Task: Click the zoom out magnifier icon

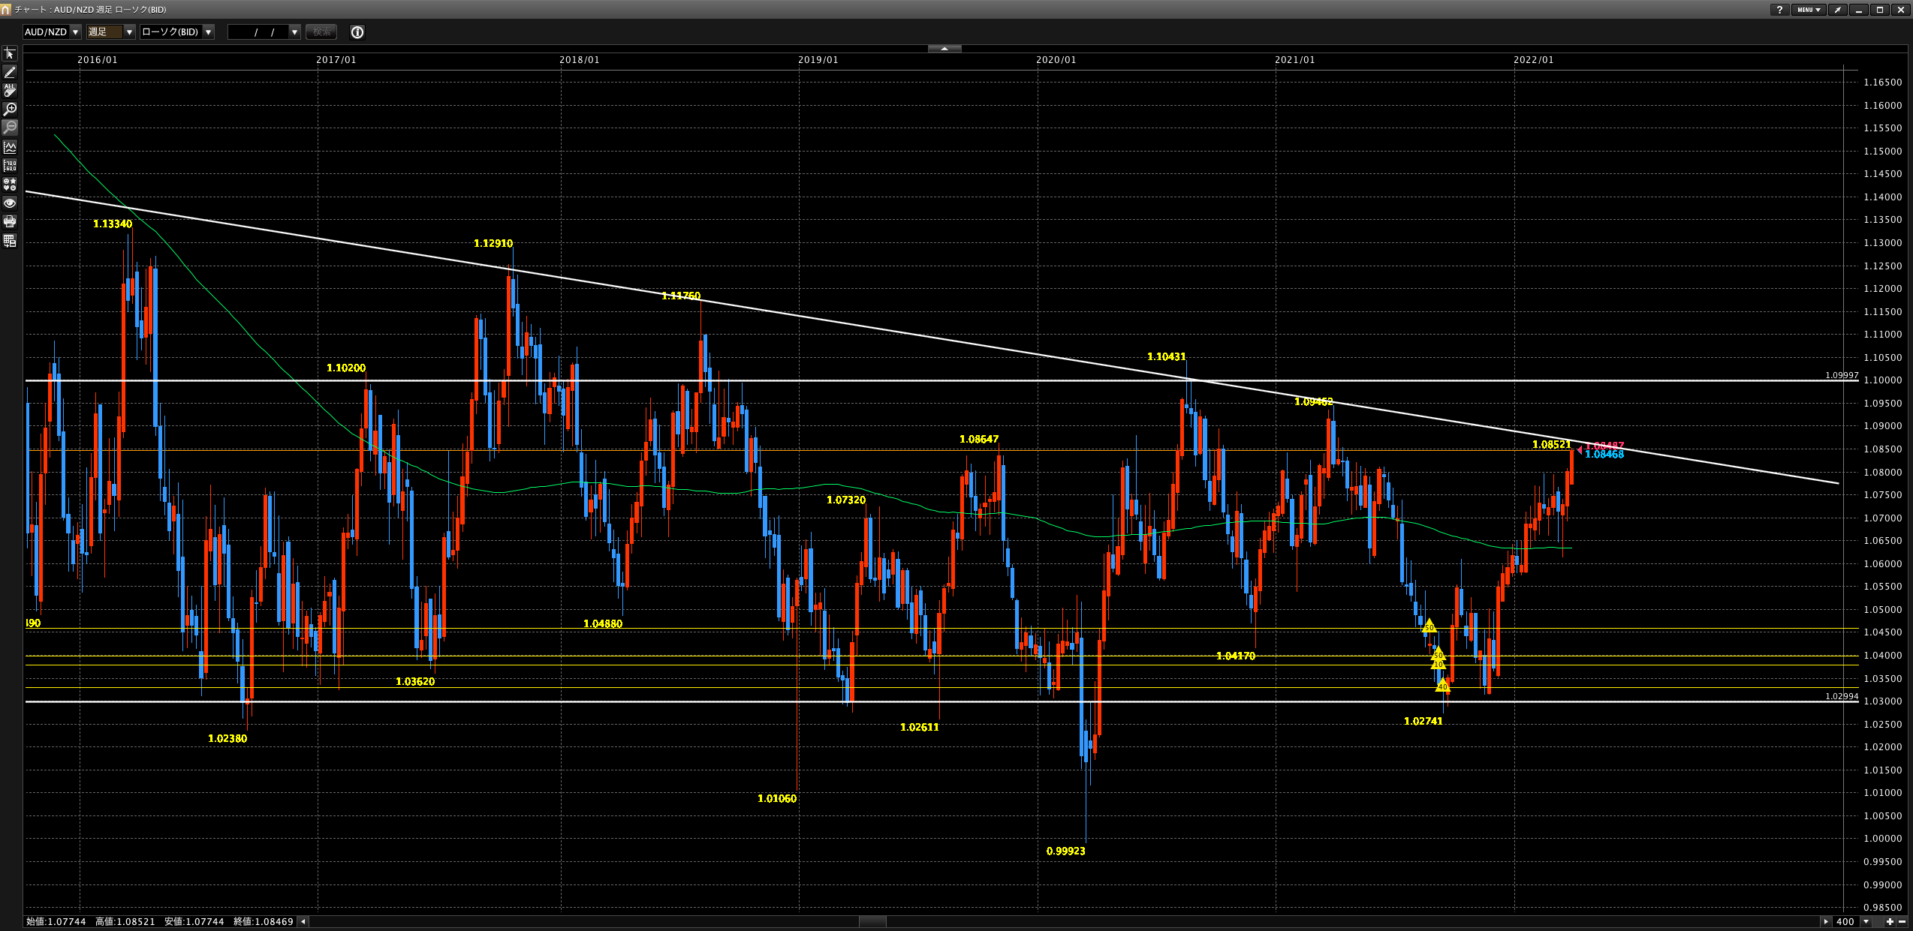Action: (x=10, y=128)
